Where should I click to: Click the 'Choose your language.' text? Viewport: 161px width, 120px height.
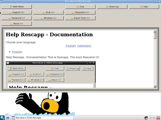click(x=21, y=42)
